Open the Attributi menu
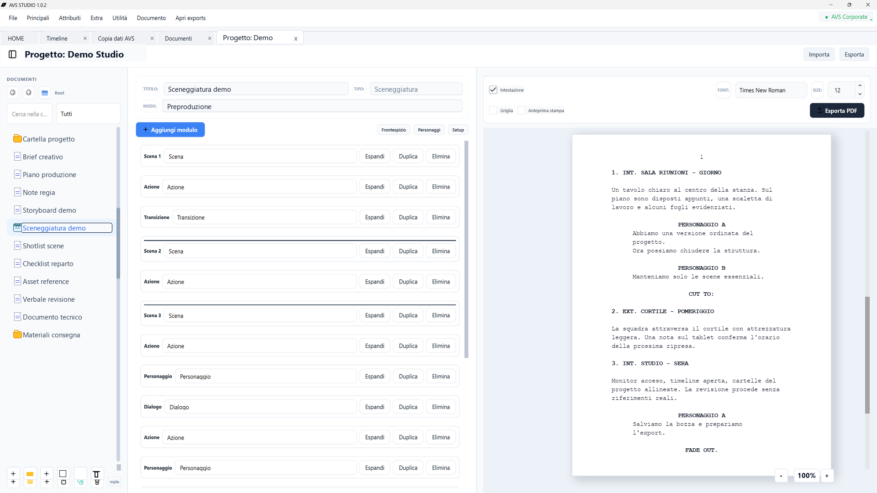Image resolution: width=877 pixels, height=493 pixels. [x=69, y=18]
